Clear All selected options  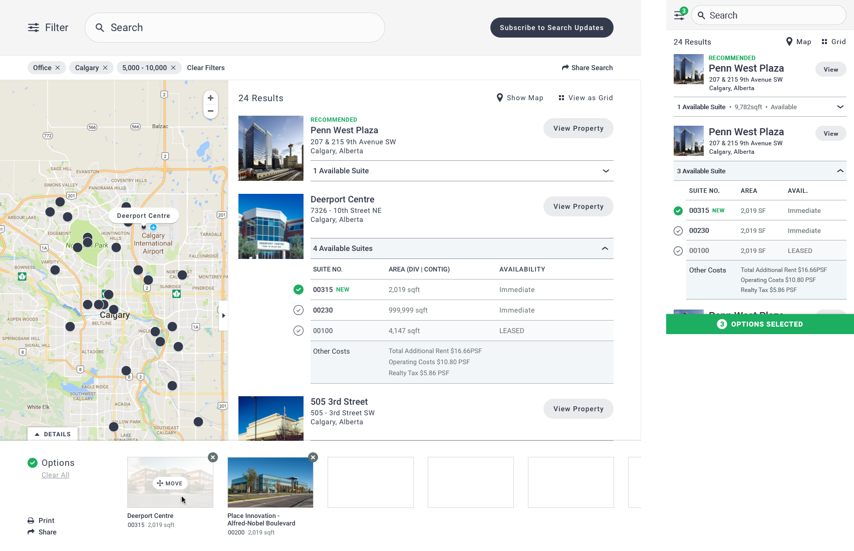click(x=56, y=475)
